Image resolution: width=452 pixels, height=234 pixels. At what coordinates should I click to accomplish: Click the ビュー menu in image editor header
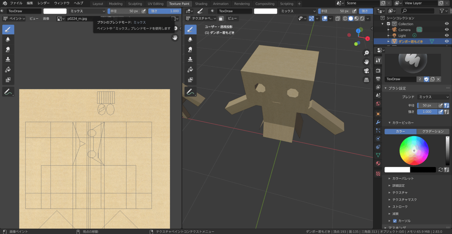[x=34, y=18]
